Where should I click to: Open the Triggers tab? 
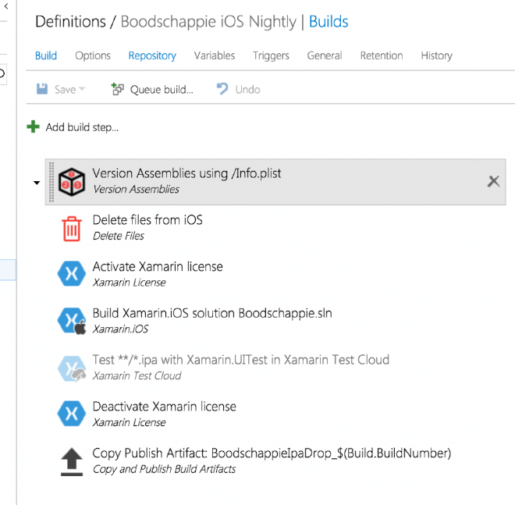[x=271, y=55]
